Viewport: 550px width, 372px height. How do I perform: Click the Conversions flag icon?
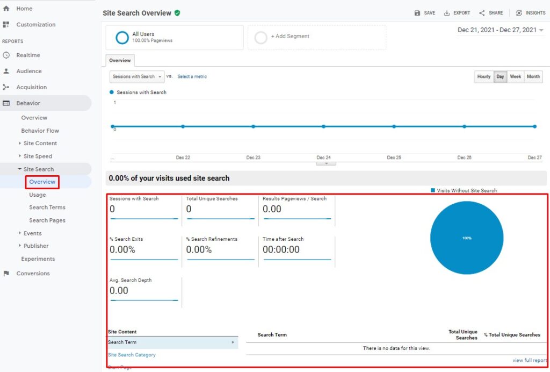6,273
